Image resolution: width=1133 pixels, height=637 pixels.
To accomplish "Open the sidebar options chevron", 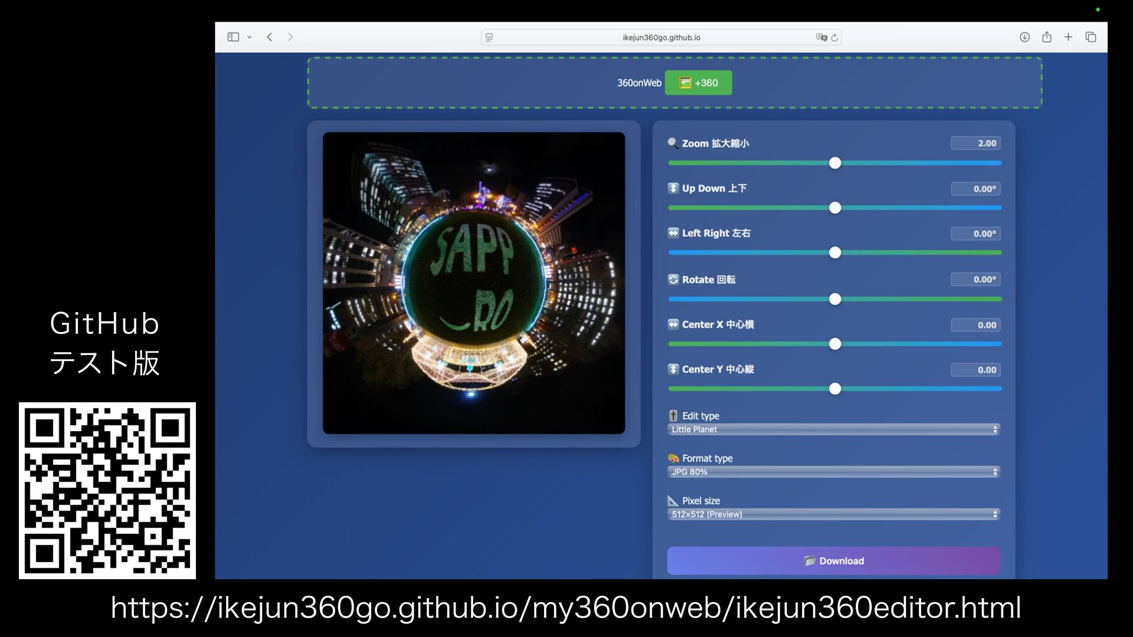I will coord(250,37).
